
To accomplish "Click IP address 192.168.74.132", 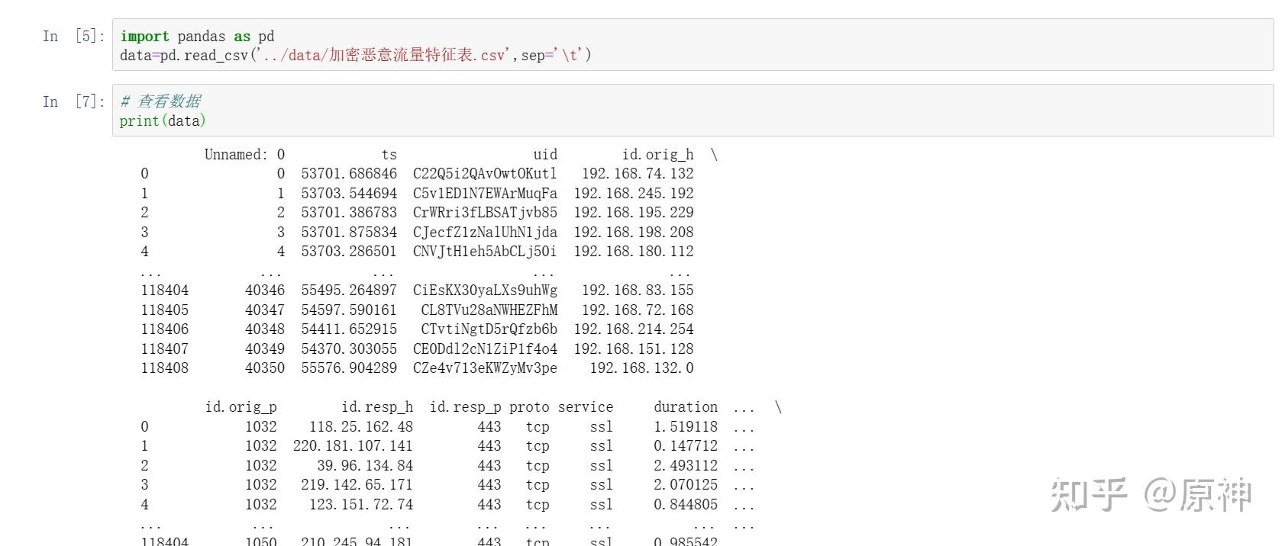I will pyautogui.click(x=638, y=174).
